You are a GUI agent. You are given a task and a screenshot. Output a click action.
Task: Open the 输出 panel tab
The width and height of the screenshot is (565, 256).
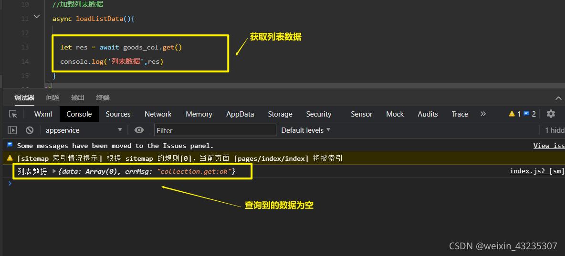[77, 98]
